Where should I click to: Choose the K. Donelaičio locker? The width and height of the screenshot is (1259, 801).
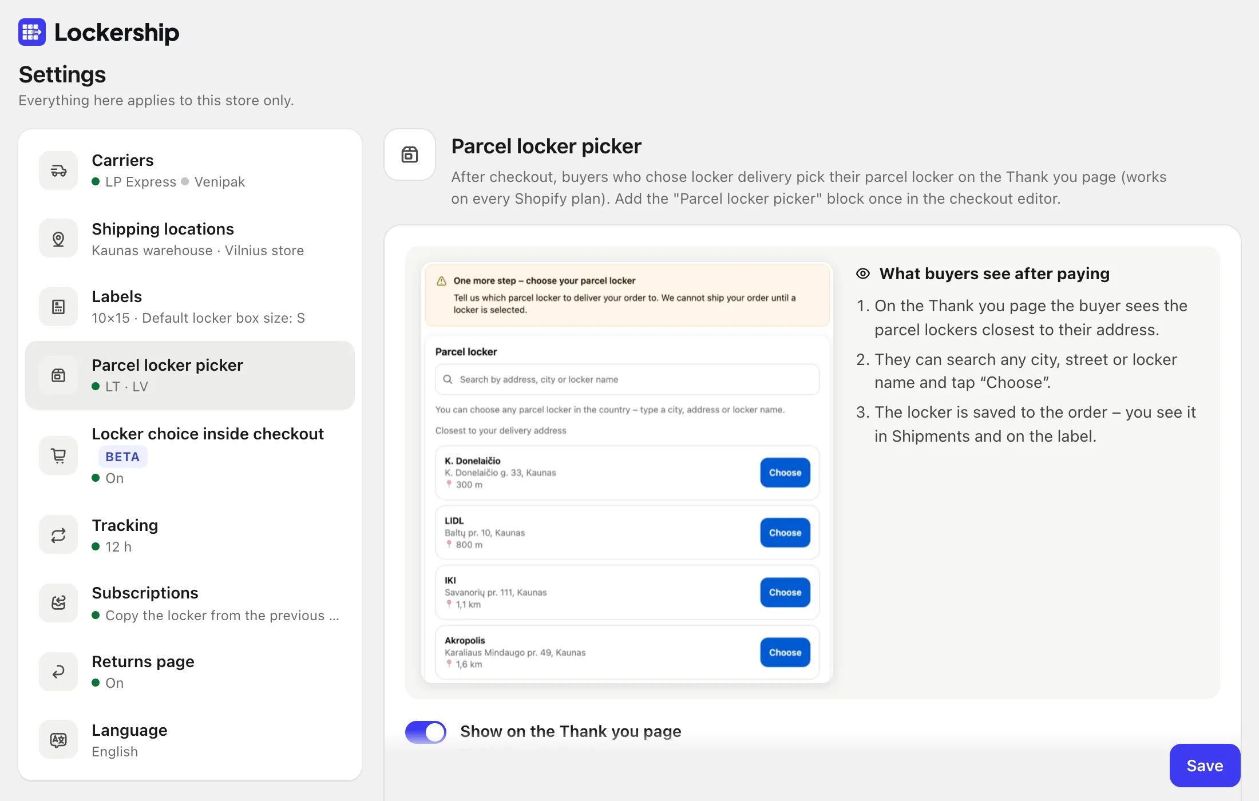[785, 473]
